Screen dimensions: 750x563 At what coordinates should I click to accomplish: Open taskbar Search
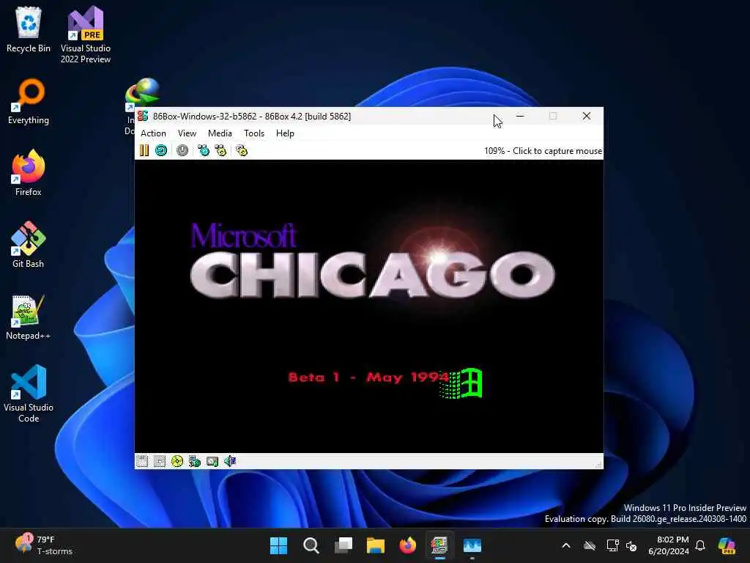[311, 545]
